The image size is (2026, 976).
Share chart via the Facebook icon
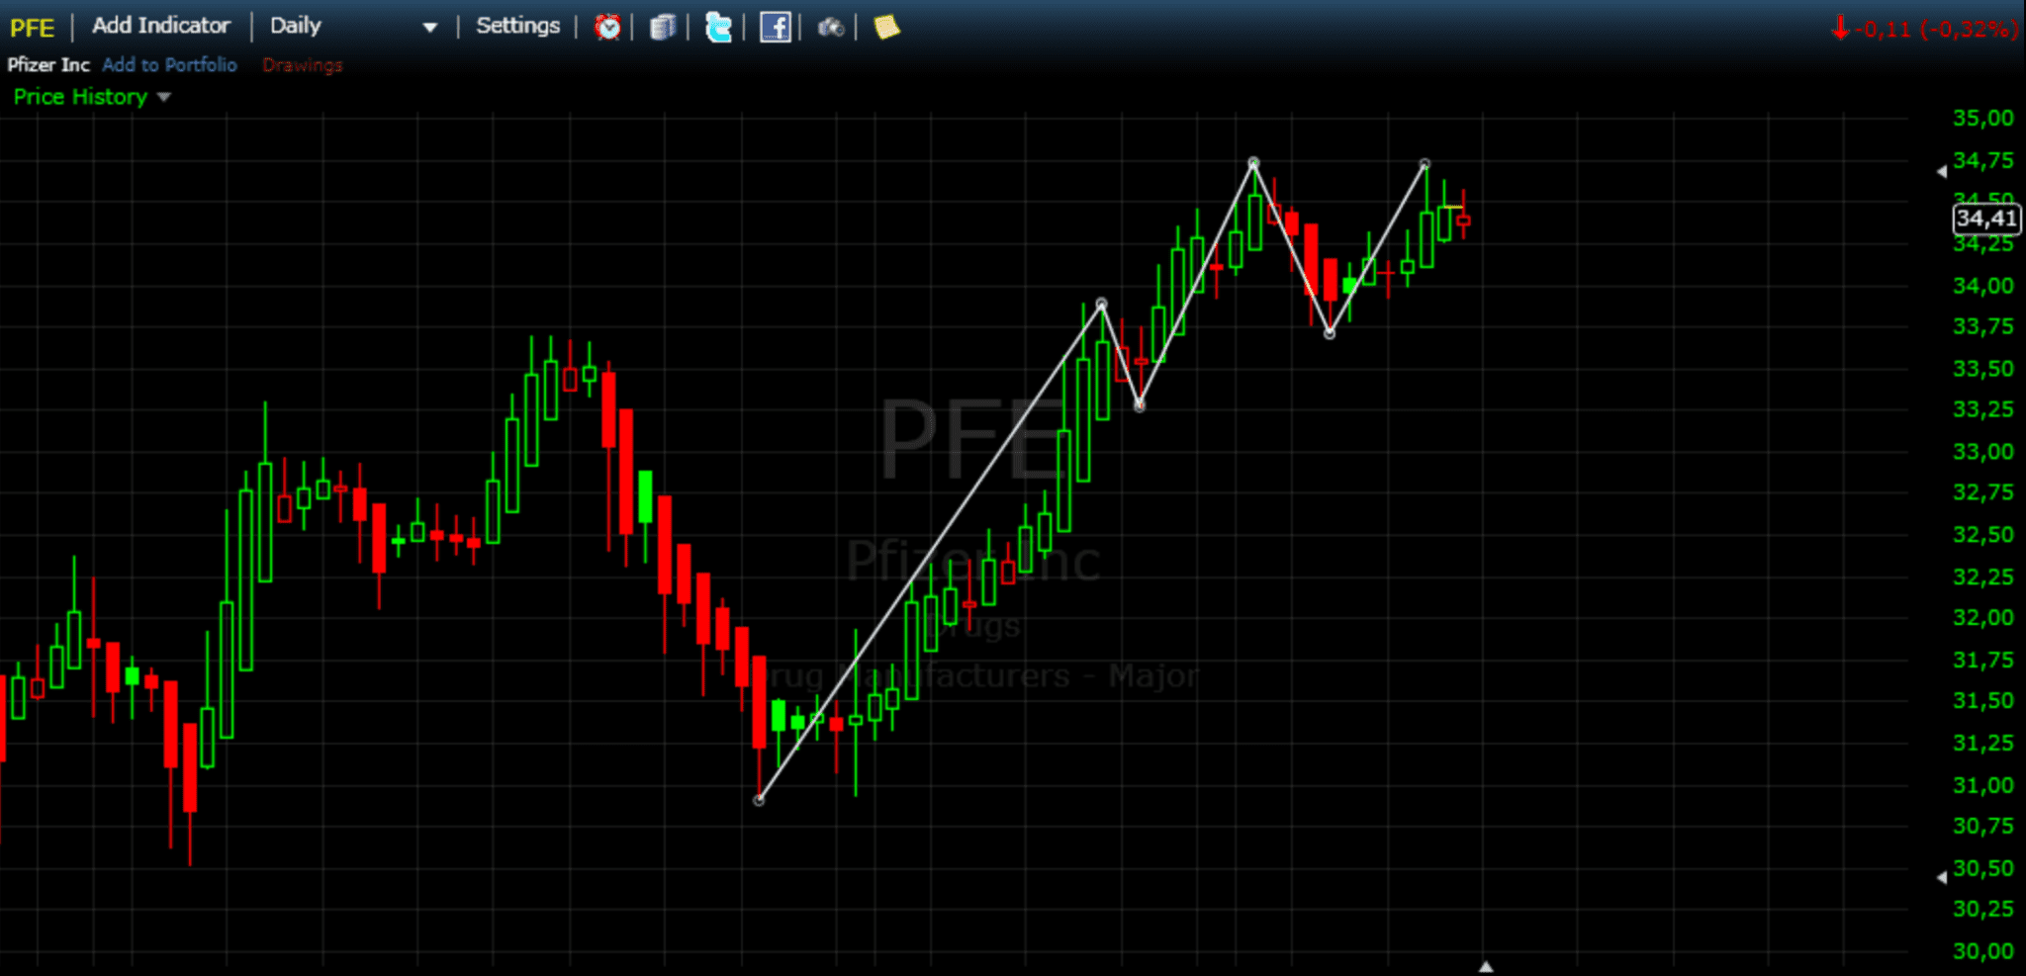point(775,27)
